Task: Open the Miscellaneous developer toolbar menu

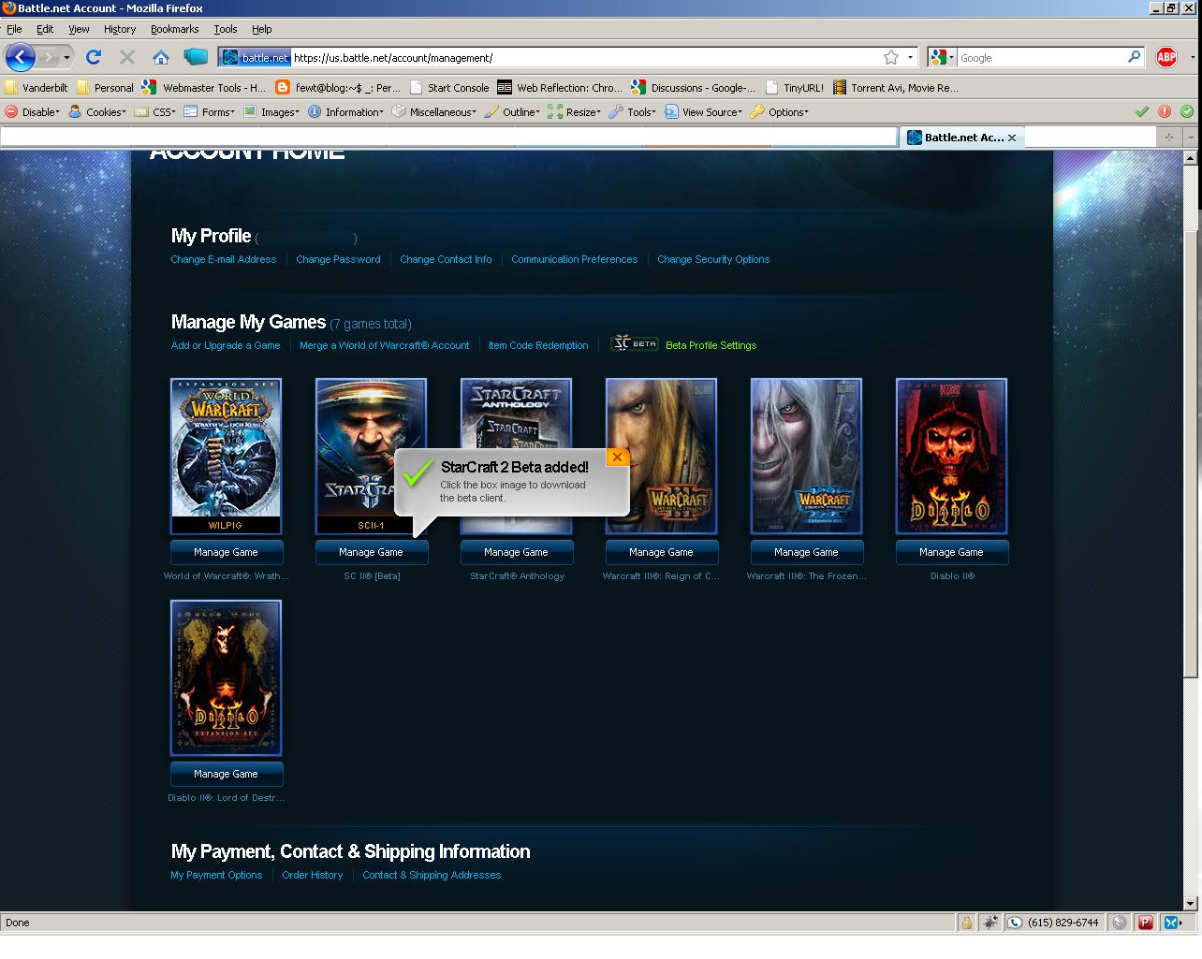Action: pos(433,112)
